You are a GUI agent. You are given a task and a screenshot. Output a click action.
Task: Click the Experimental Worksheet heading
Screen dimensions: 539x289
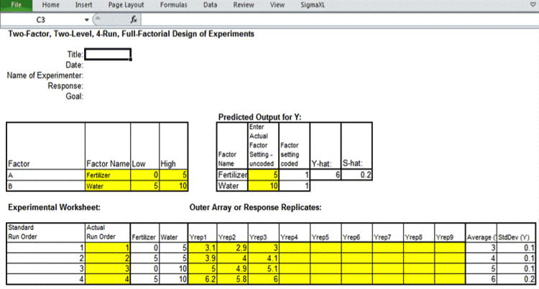click(x=54, y=208)
